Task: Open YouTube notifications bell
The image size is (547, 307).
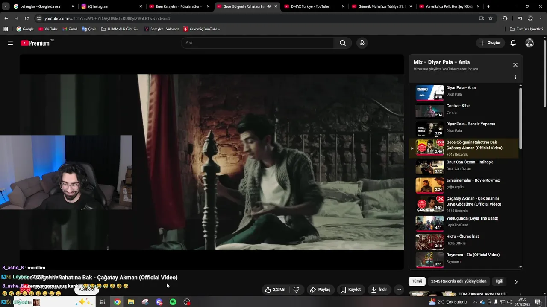Action: point(513,43)
